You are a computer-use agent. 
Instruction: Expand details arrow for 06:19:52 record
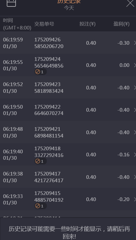coord(135,88)
